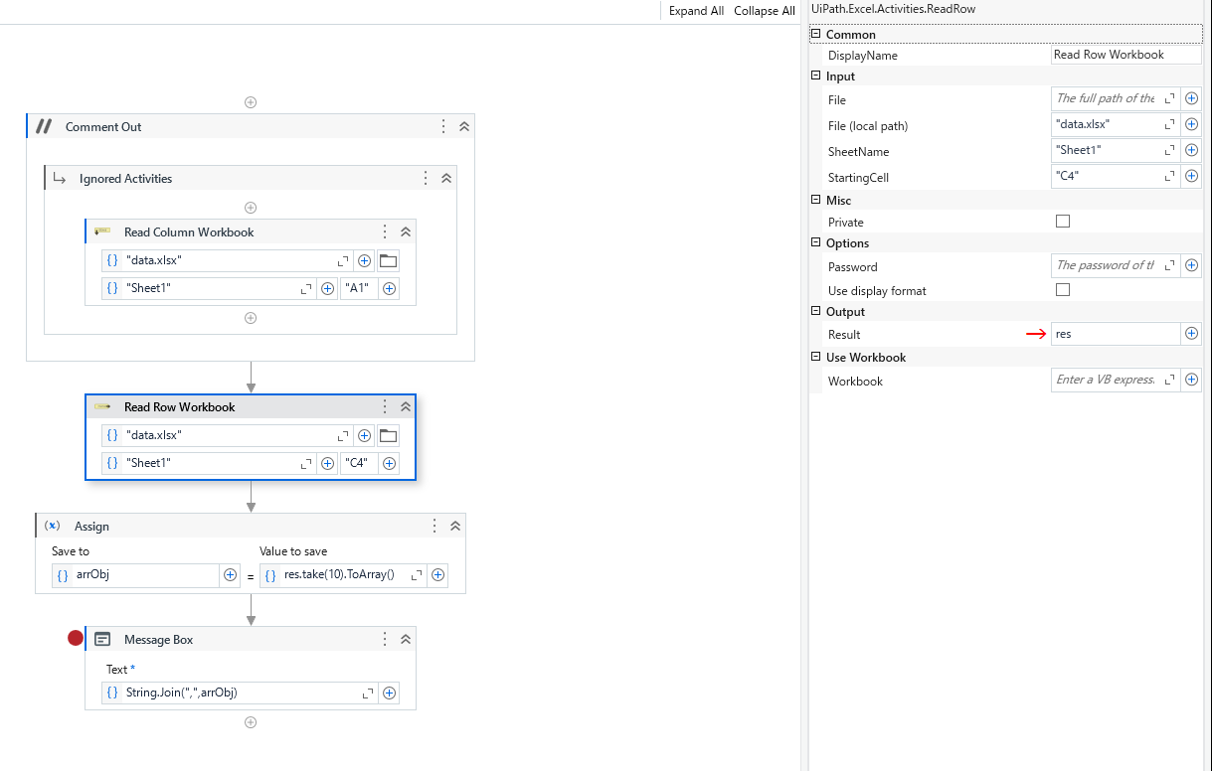Open the plus menu for the Read Row Workbook file path
This screenshot has height=771, width=1212.
(365, 435)
